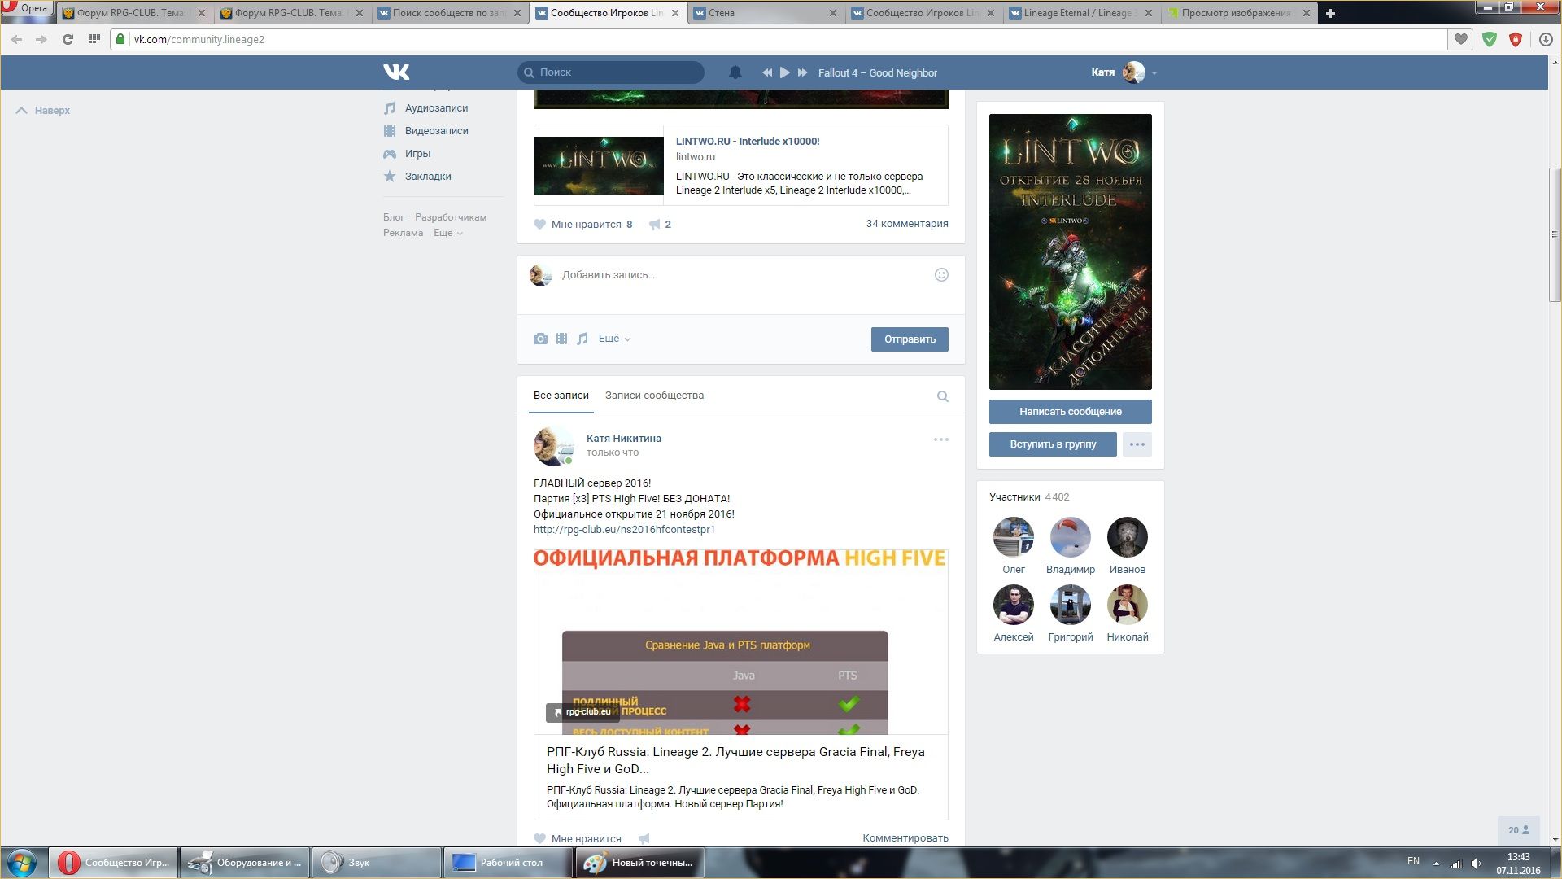Expand the Ещё attachment dropdown
Screen dimensions: 1562x879
614,339
